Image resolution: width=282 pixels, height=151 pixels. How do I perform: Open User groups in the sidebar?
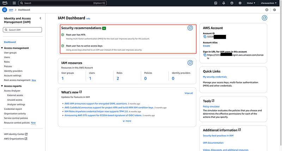(x=10, y=52)
